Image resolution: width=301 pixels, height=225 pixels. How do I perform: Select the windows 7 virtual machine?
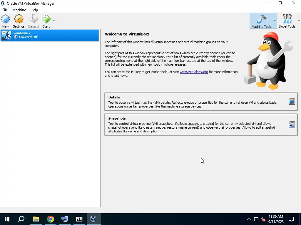(50, 35)
